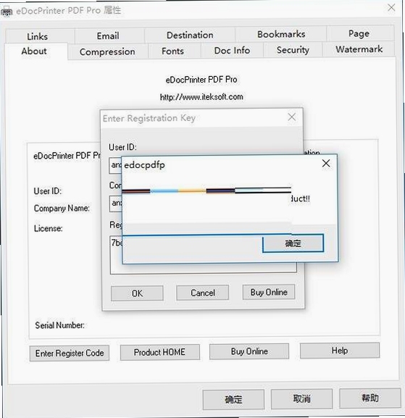
Task: Click the Company Name label on About page
Action: click(62, 208)
